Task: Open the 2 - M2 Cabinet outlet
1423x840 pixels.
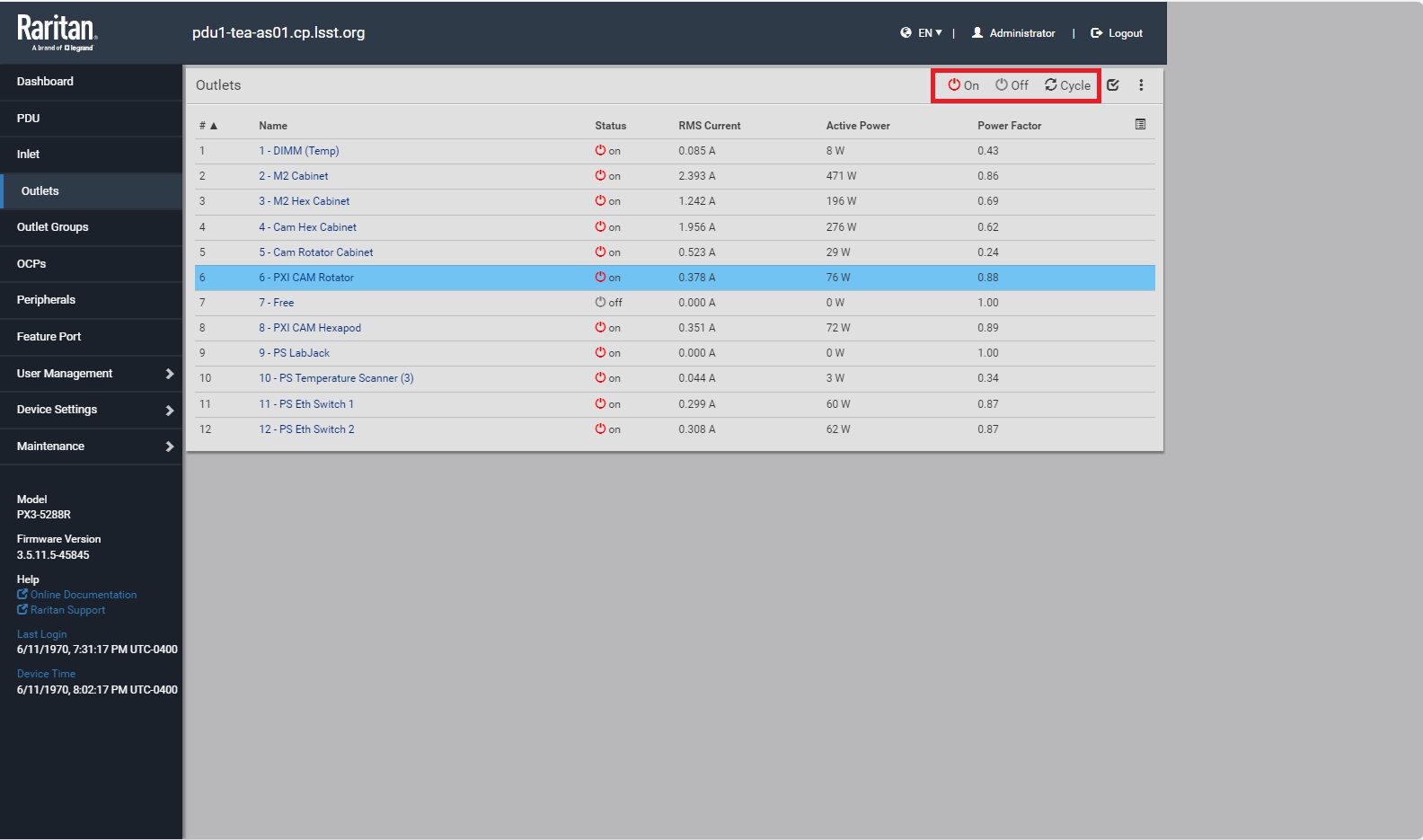Action: pos(294,176)
